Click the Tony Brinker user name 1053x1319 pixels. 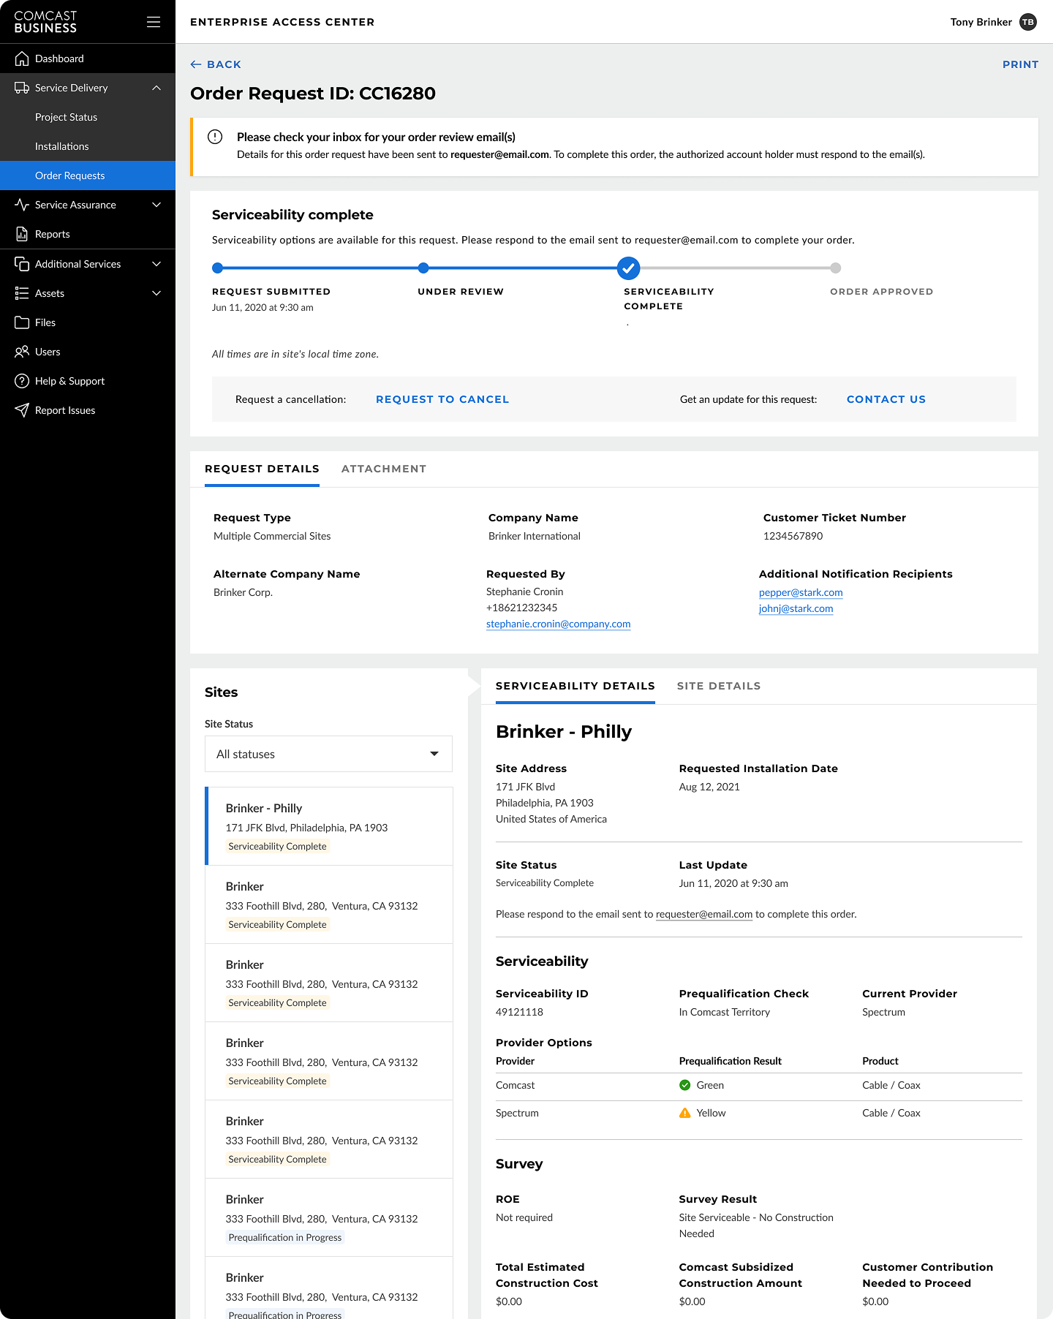click(981, 22)
